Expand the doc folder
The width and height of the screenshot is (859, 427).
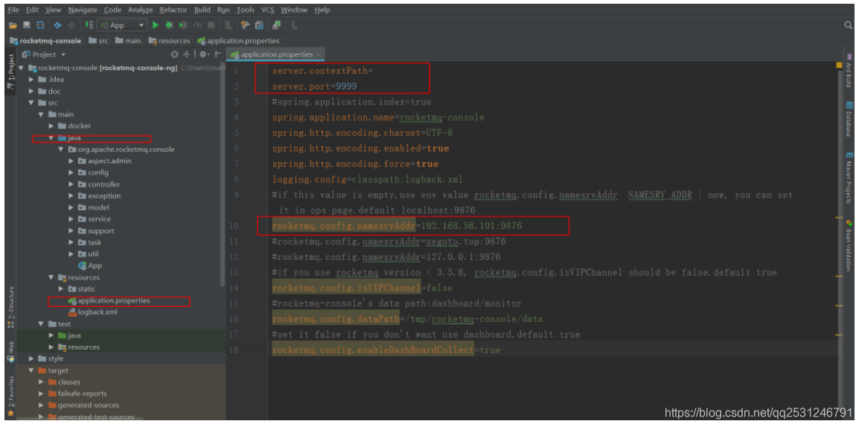(x=32, y=91)
